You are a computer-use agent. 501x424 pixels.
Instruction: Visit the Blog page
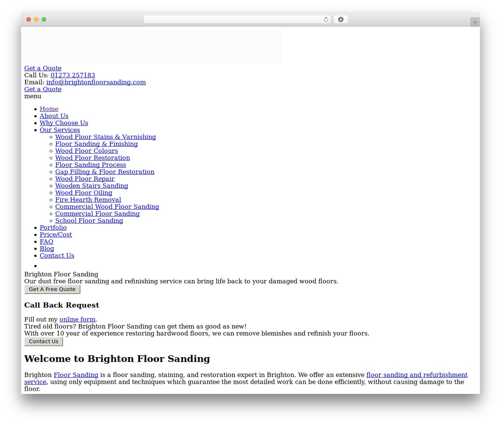47,249
